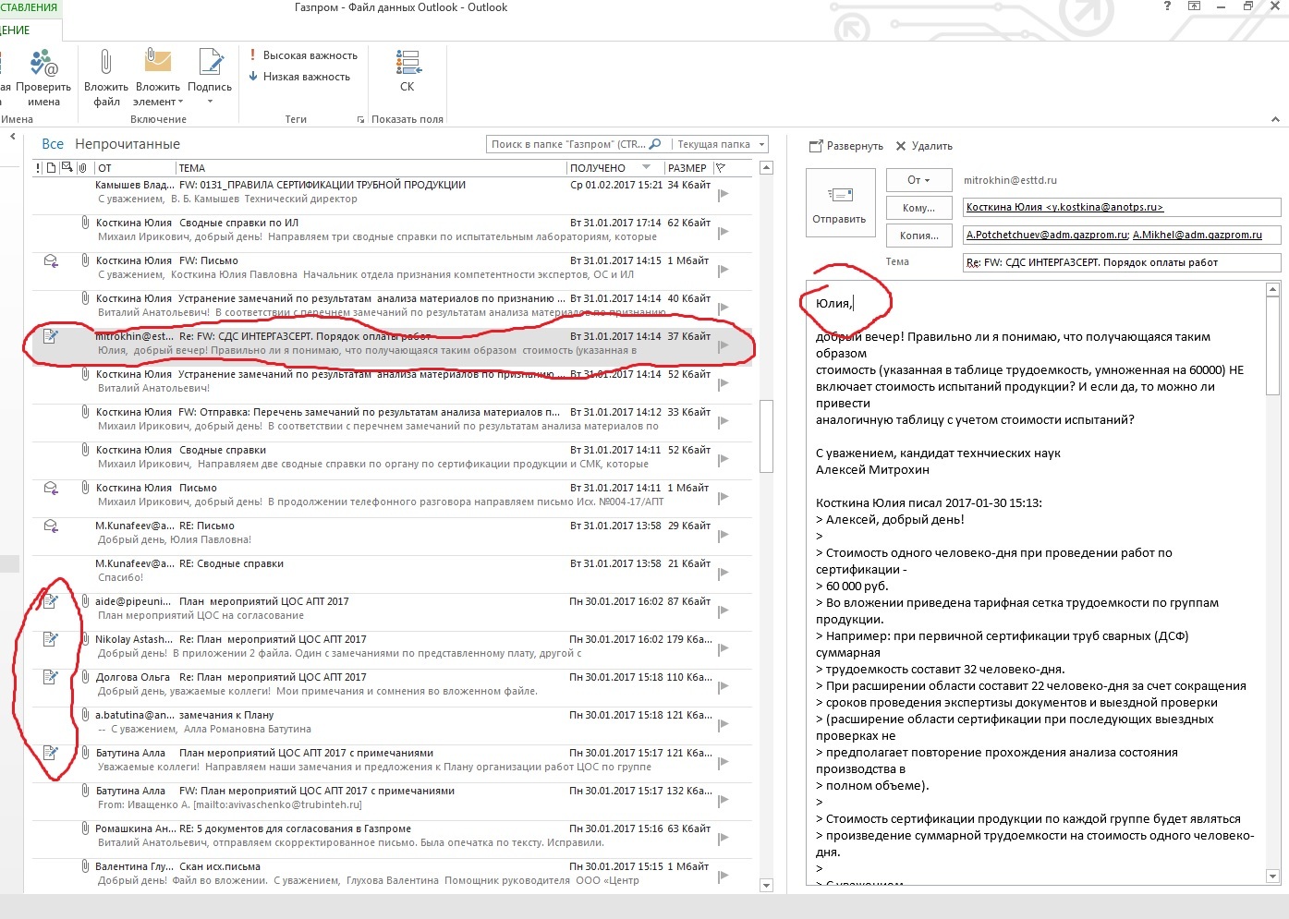This screenshot has height=919, width=1289.
Task: Click the draft icon of the mitrokhin message
Action: [x=51, y=337]
